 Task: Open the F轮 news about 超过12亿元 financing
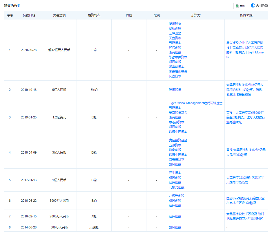pyautogui.click(x=246, y=50)
